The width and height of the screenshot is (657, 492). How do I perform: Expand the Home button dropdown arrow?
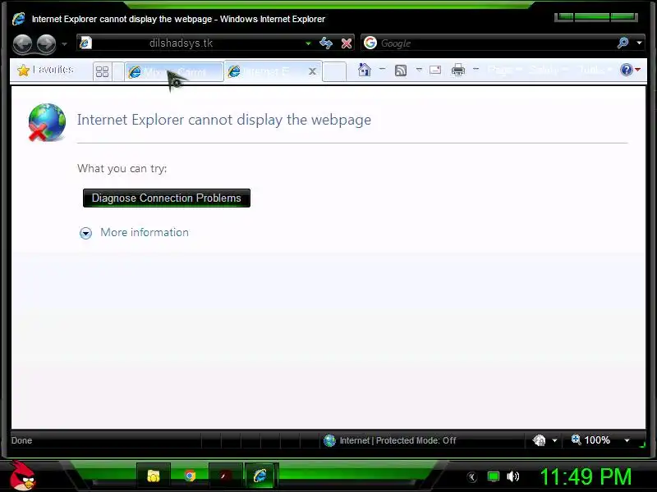coord(382,69)
